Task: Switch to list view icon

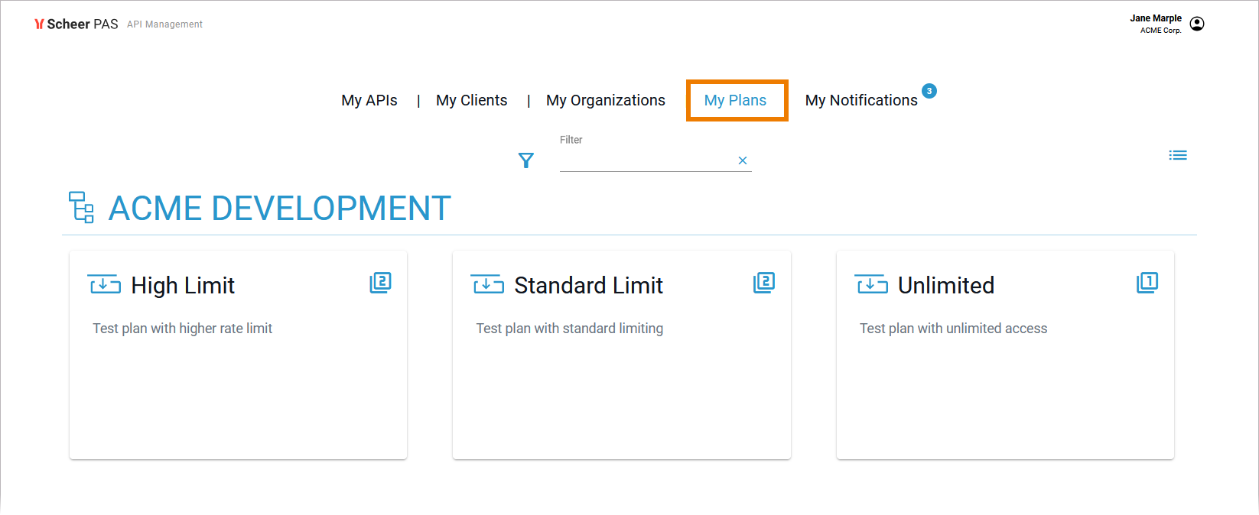Action: pyautogui.click(x=1178, y=155)
